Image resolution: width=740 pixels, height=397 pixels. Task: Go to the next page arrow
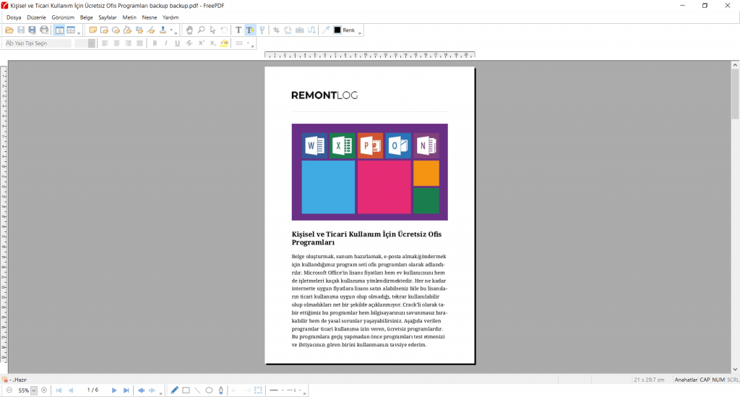tap(114, 390)
